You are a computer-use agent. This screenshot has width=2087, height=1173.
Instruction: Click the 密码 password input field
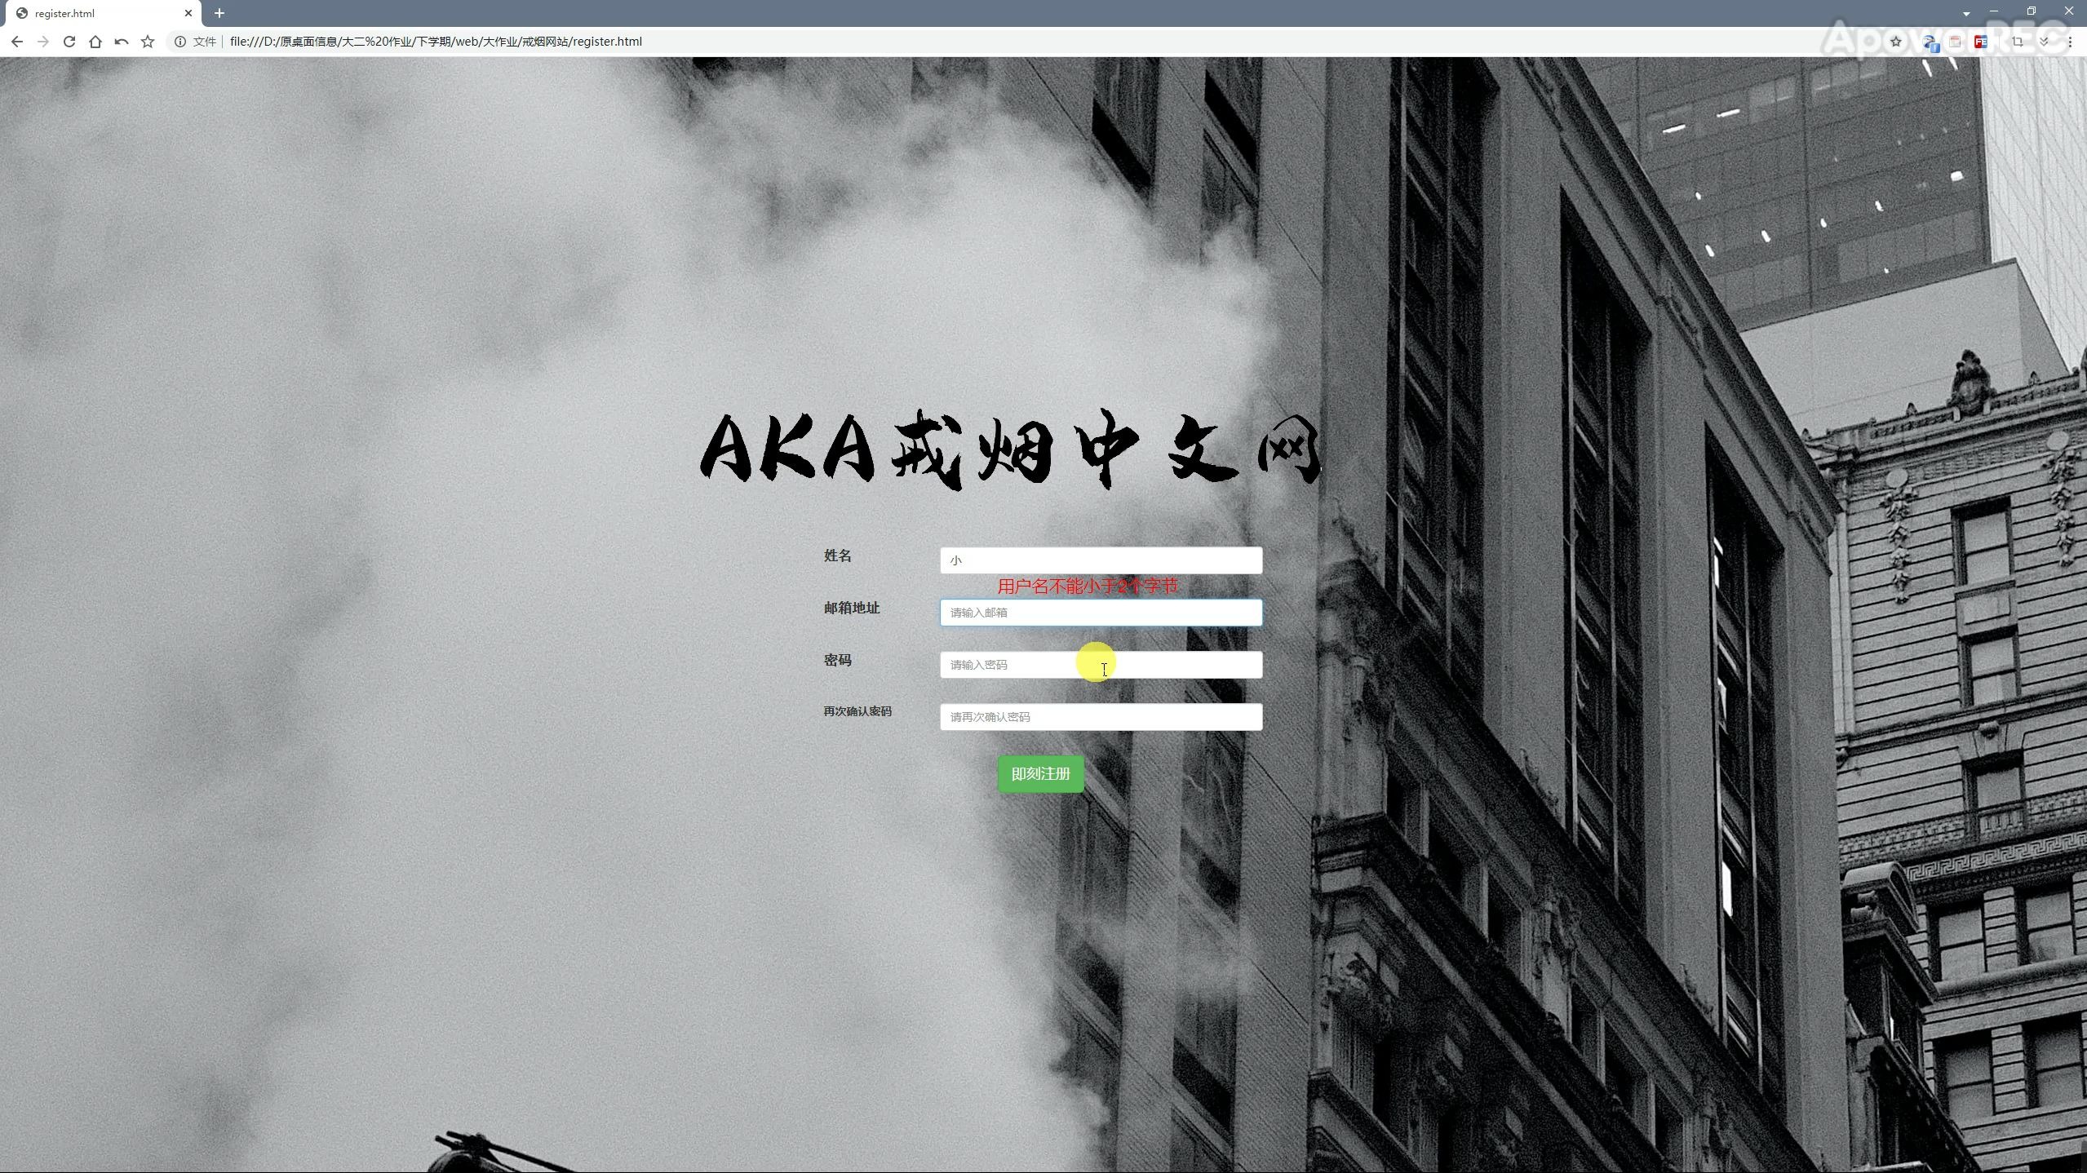coord(1101,665)
